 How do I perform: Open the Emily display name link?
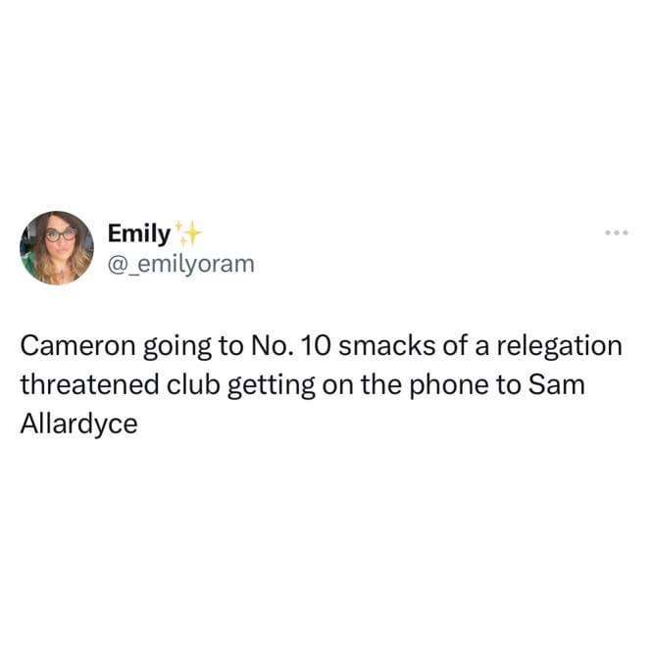[139, 233]
